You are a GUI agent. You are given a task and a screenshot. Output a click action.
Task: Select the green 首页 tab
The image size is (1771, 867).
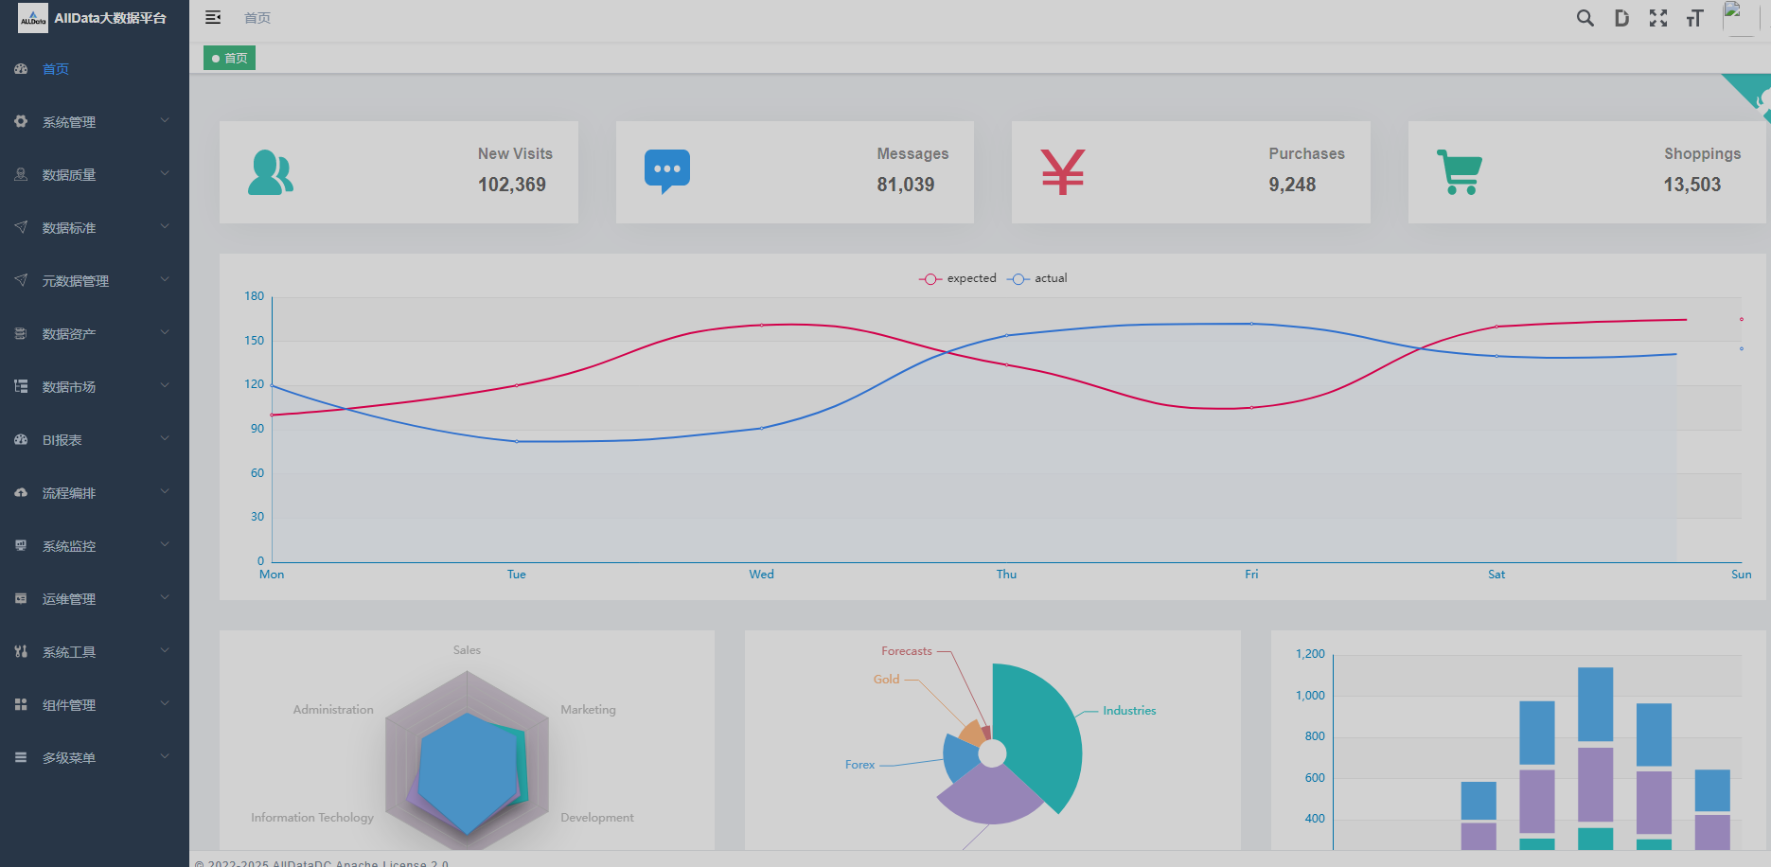tap(230, 59)
